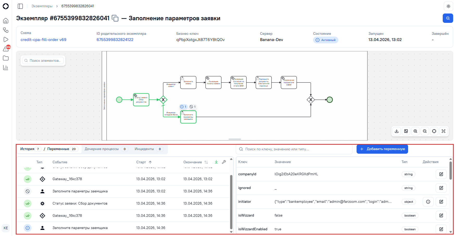Open the bar chart statistics sidebar icon

6,68
